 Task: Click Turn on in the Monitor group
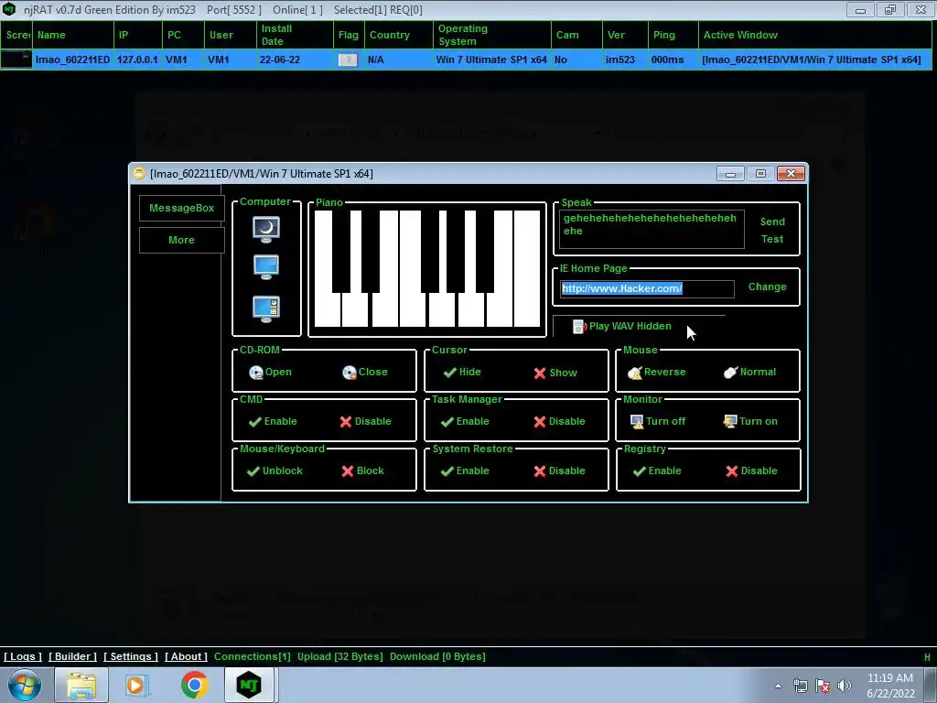click(x=750, y=421)
